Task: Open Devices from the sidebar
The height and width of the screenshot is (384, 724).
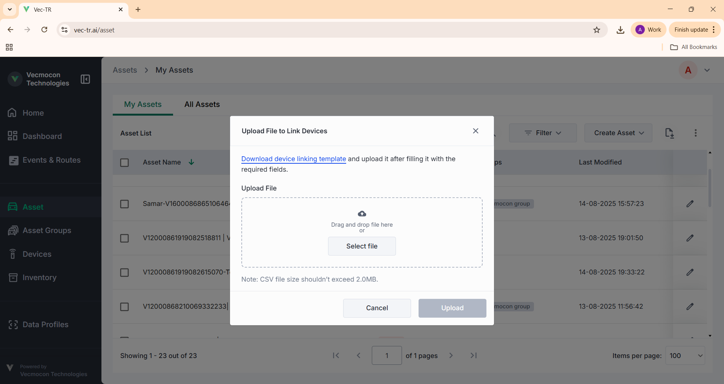Action: 37,254
